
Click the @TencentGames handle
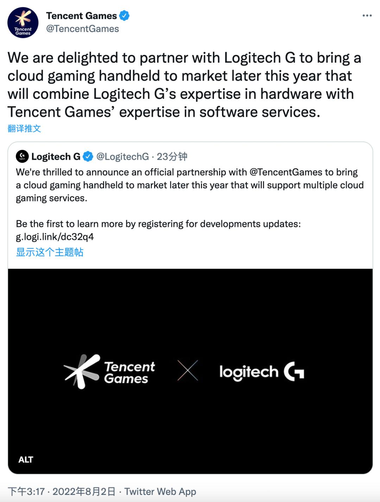point(83,30)
